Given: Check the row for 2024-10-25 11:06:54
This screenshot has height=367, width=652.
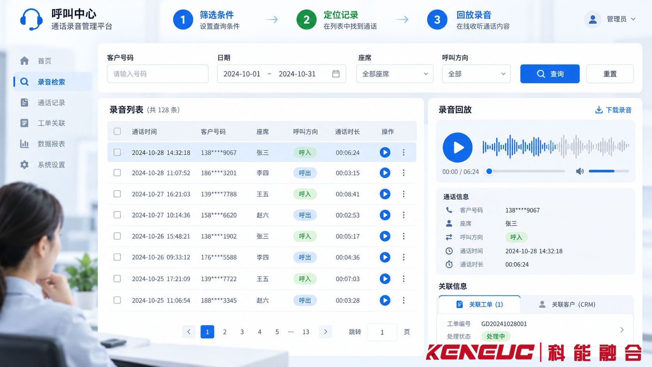Looking at the screenshot, I should pos(117,300).
